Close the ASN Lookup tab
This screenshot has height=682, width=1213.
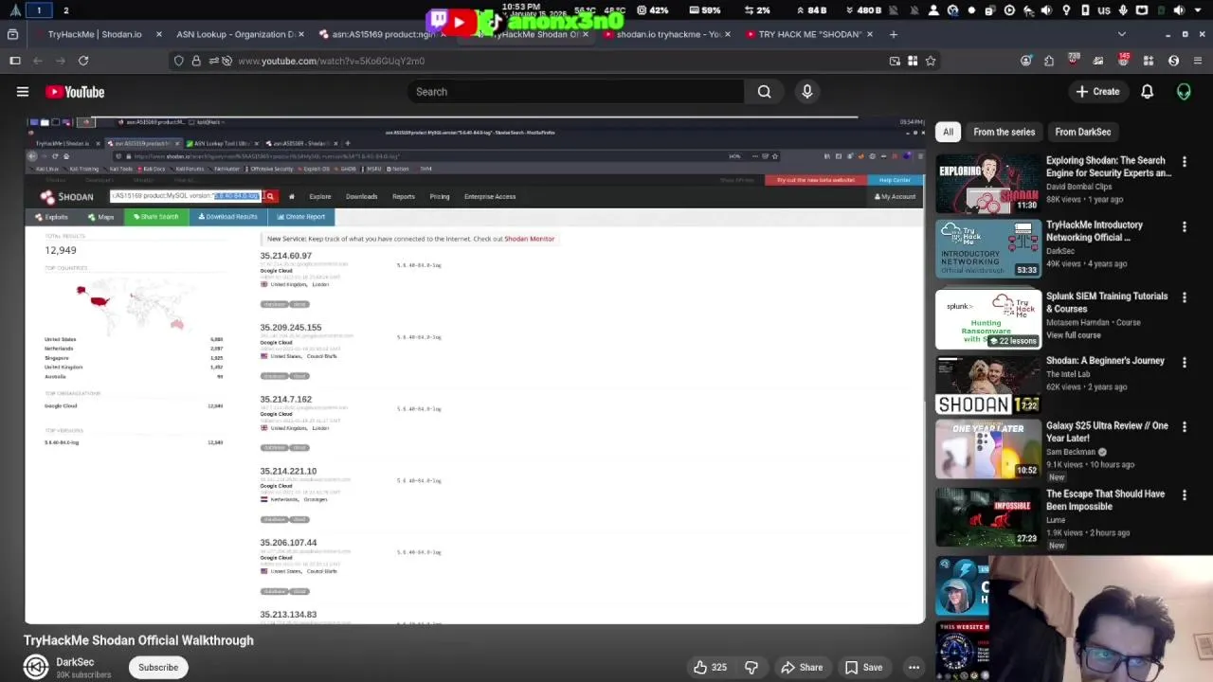click(x=301, y=34)
